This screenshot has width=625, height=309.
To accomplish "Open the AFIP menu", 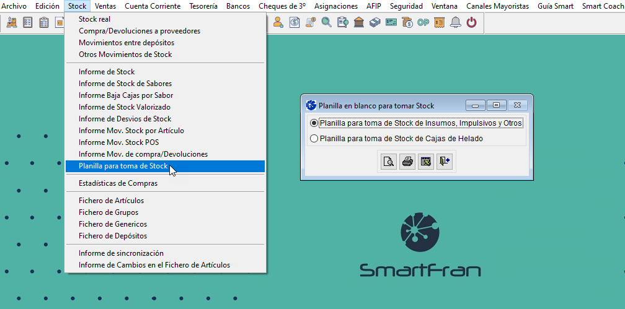I will click(374, 6).
